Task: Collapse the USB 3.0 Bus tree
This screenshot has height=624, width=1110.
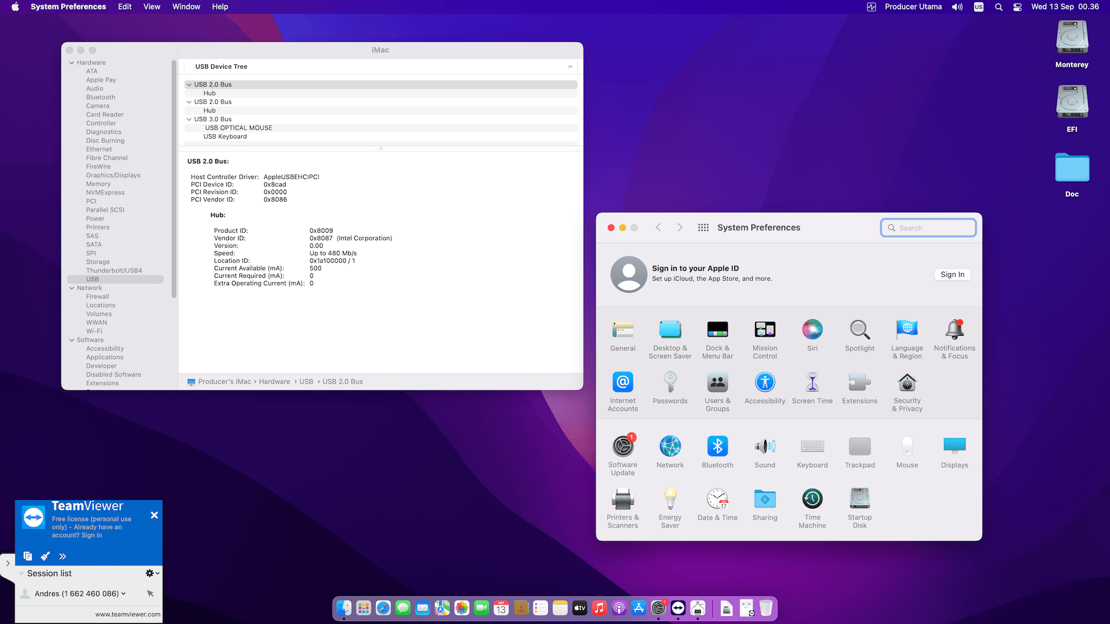Action: (x=189, y=119)
